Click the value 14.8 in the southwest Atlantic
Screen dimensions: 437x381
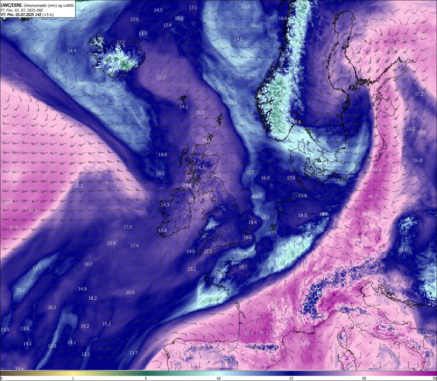(x=82, y=289)
